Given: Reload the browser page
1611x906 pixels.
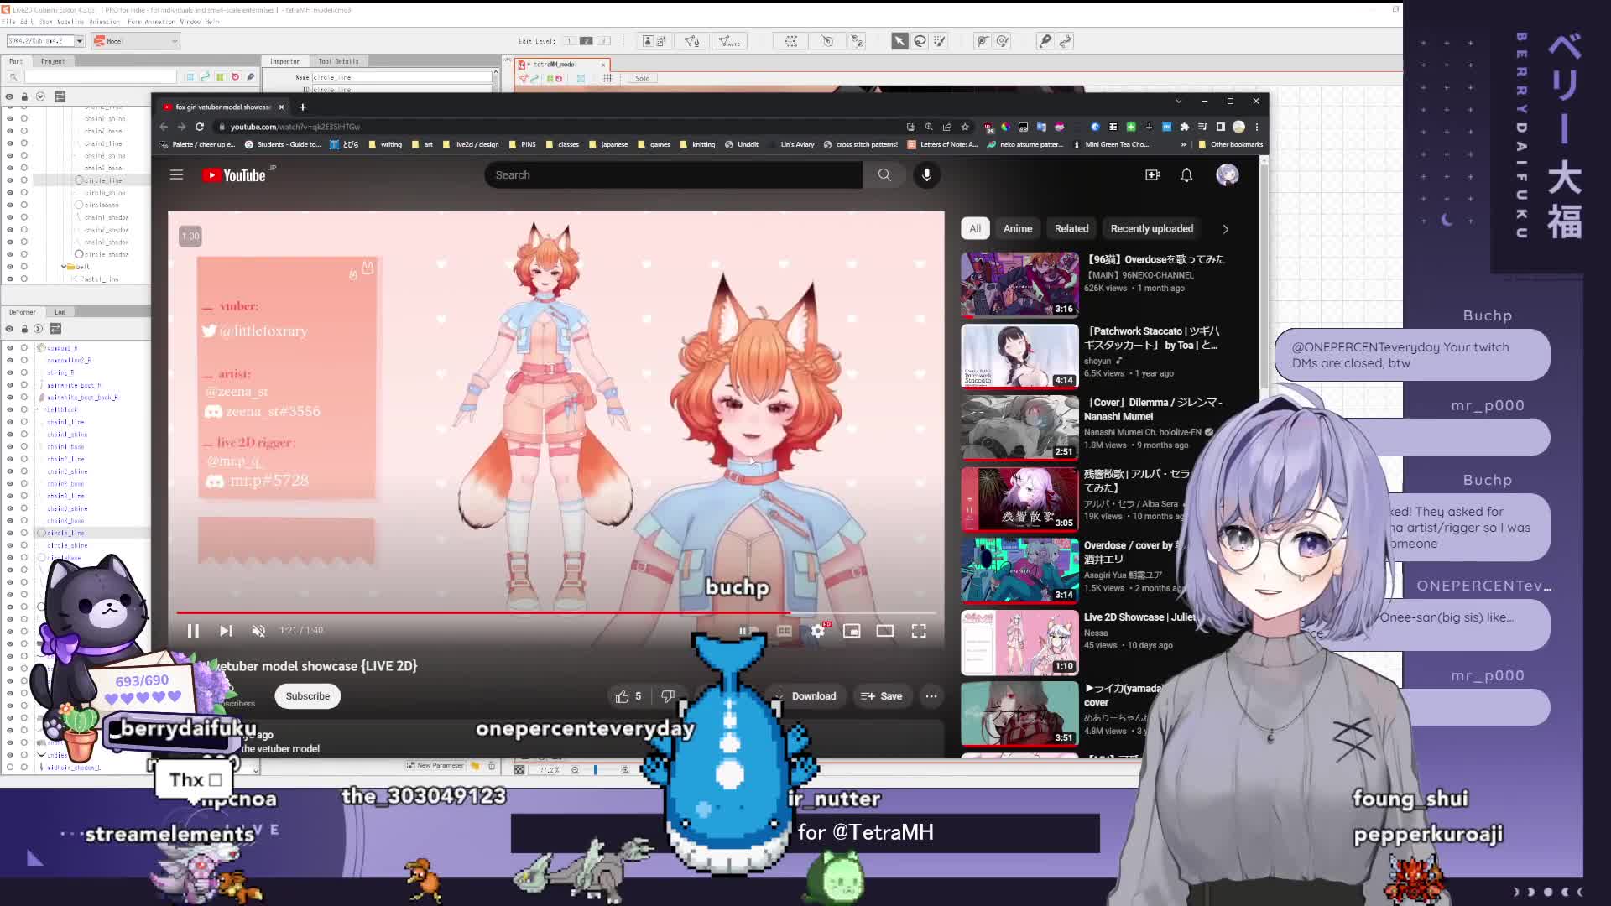Looking at the screenshot, I should (x=200, y=127).
